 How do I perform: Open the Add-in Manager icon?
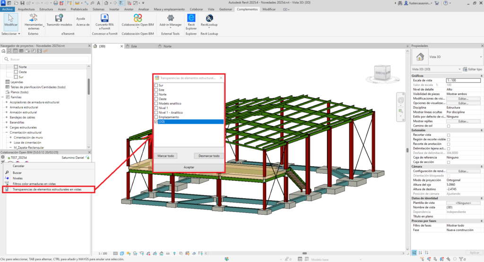click(x=170, y=18)
